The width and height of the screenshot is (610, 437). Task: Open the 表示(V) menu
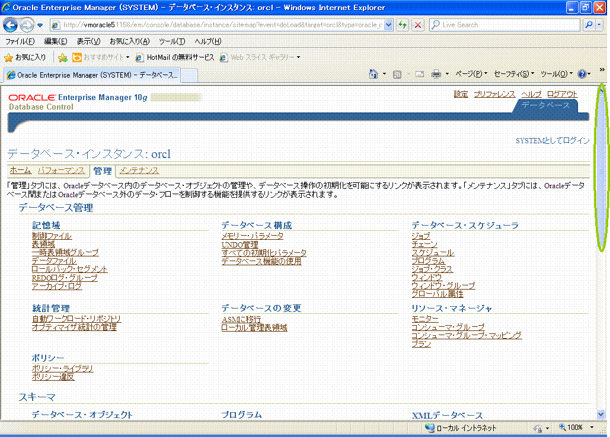88,41
